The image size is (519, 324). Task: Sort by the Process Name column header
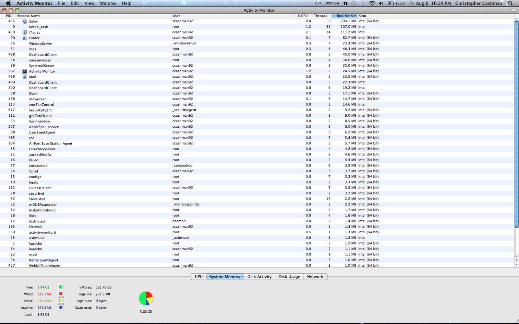[94, 16]
